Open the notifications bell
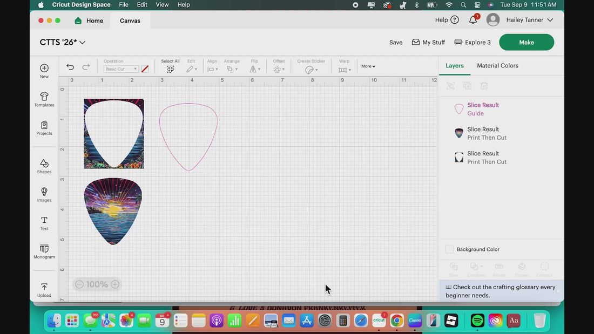 (473, 20)
